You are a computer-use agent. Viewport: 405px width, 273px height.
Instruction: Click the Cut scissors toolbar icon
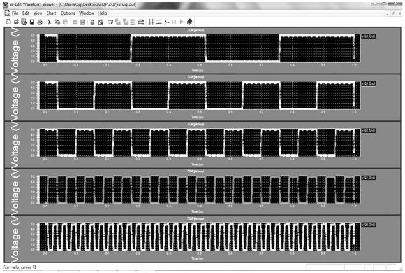[49, 22]
